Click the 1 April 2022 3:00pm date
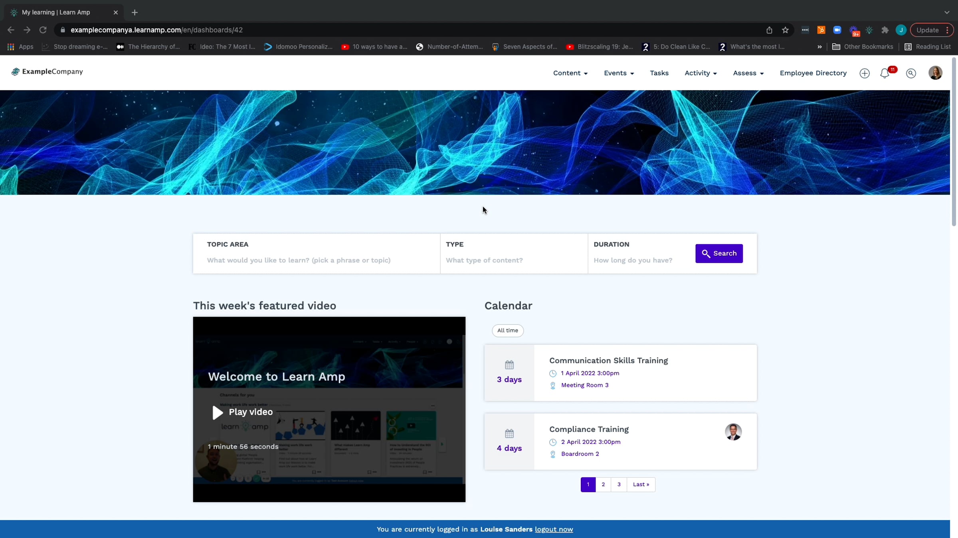This screenshot has width=958, height=538. coord(590,373)
